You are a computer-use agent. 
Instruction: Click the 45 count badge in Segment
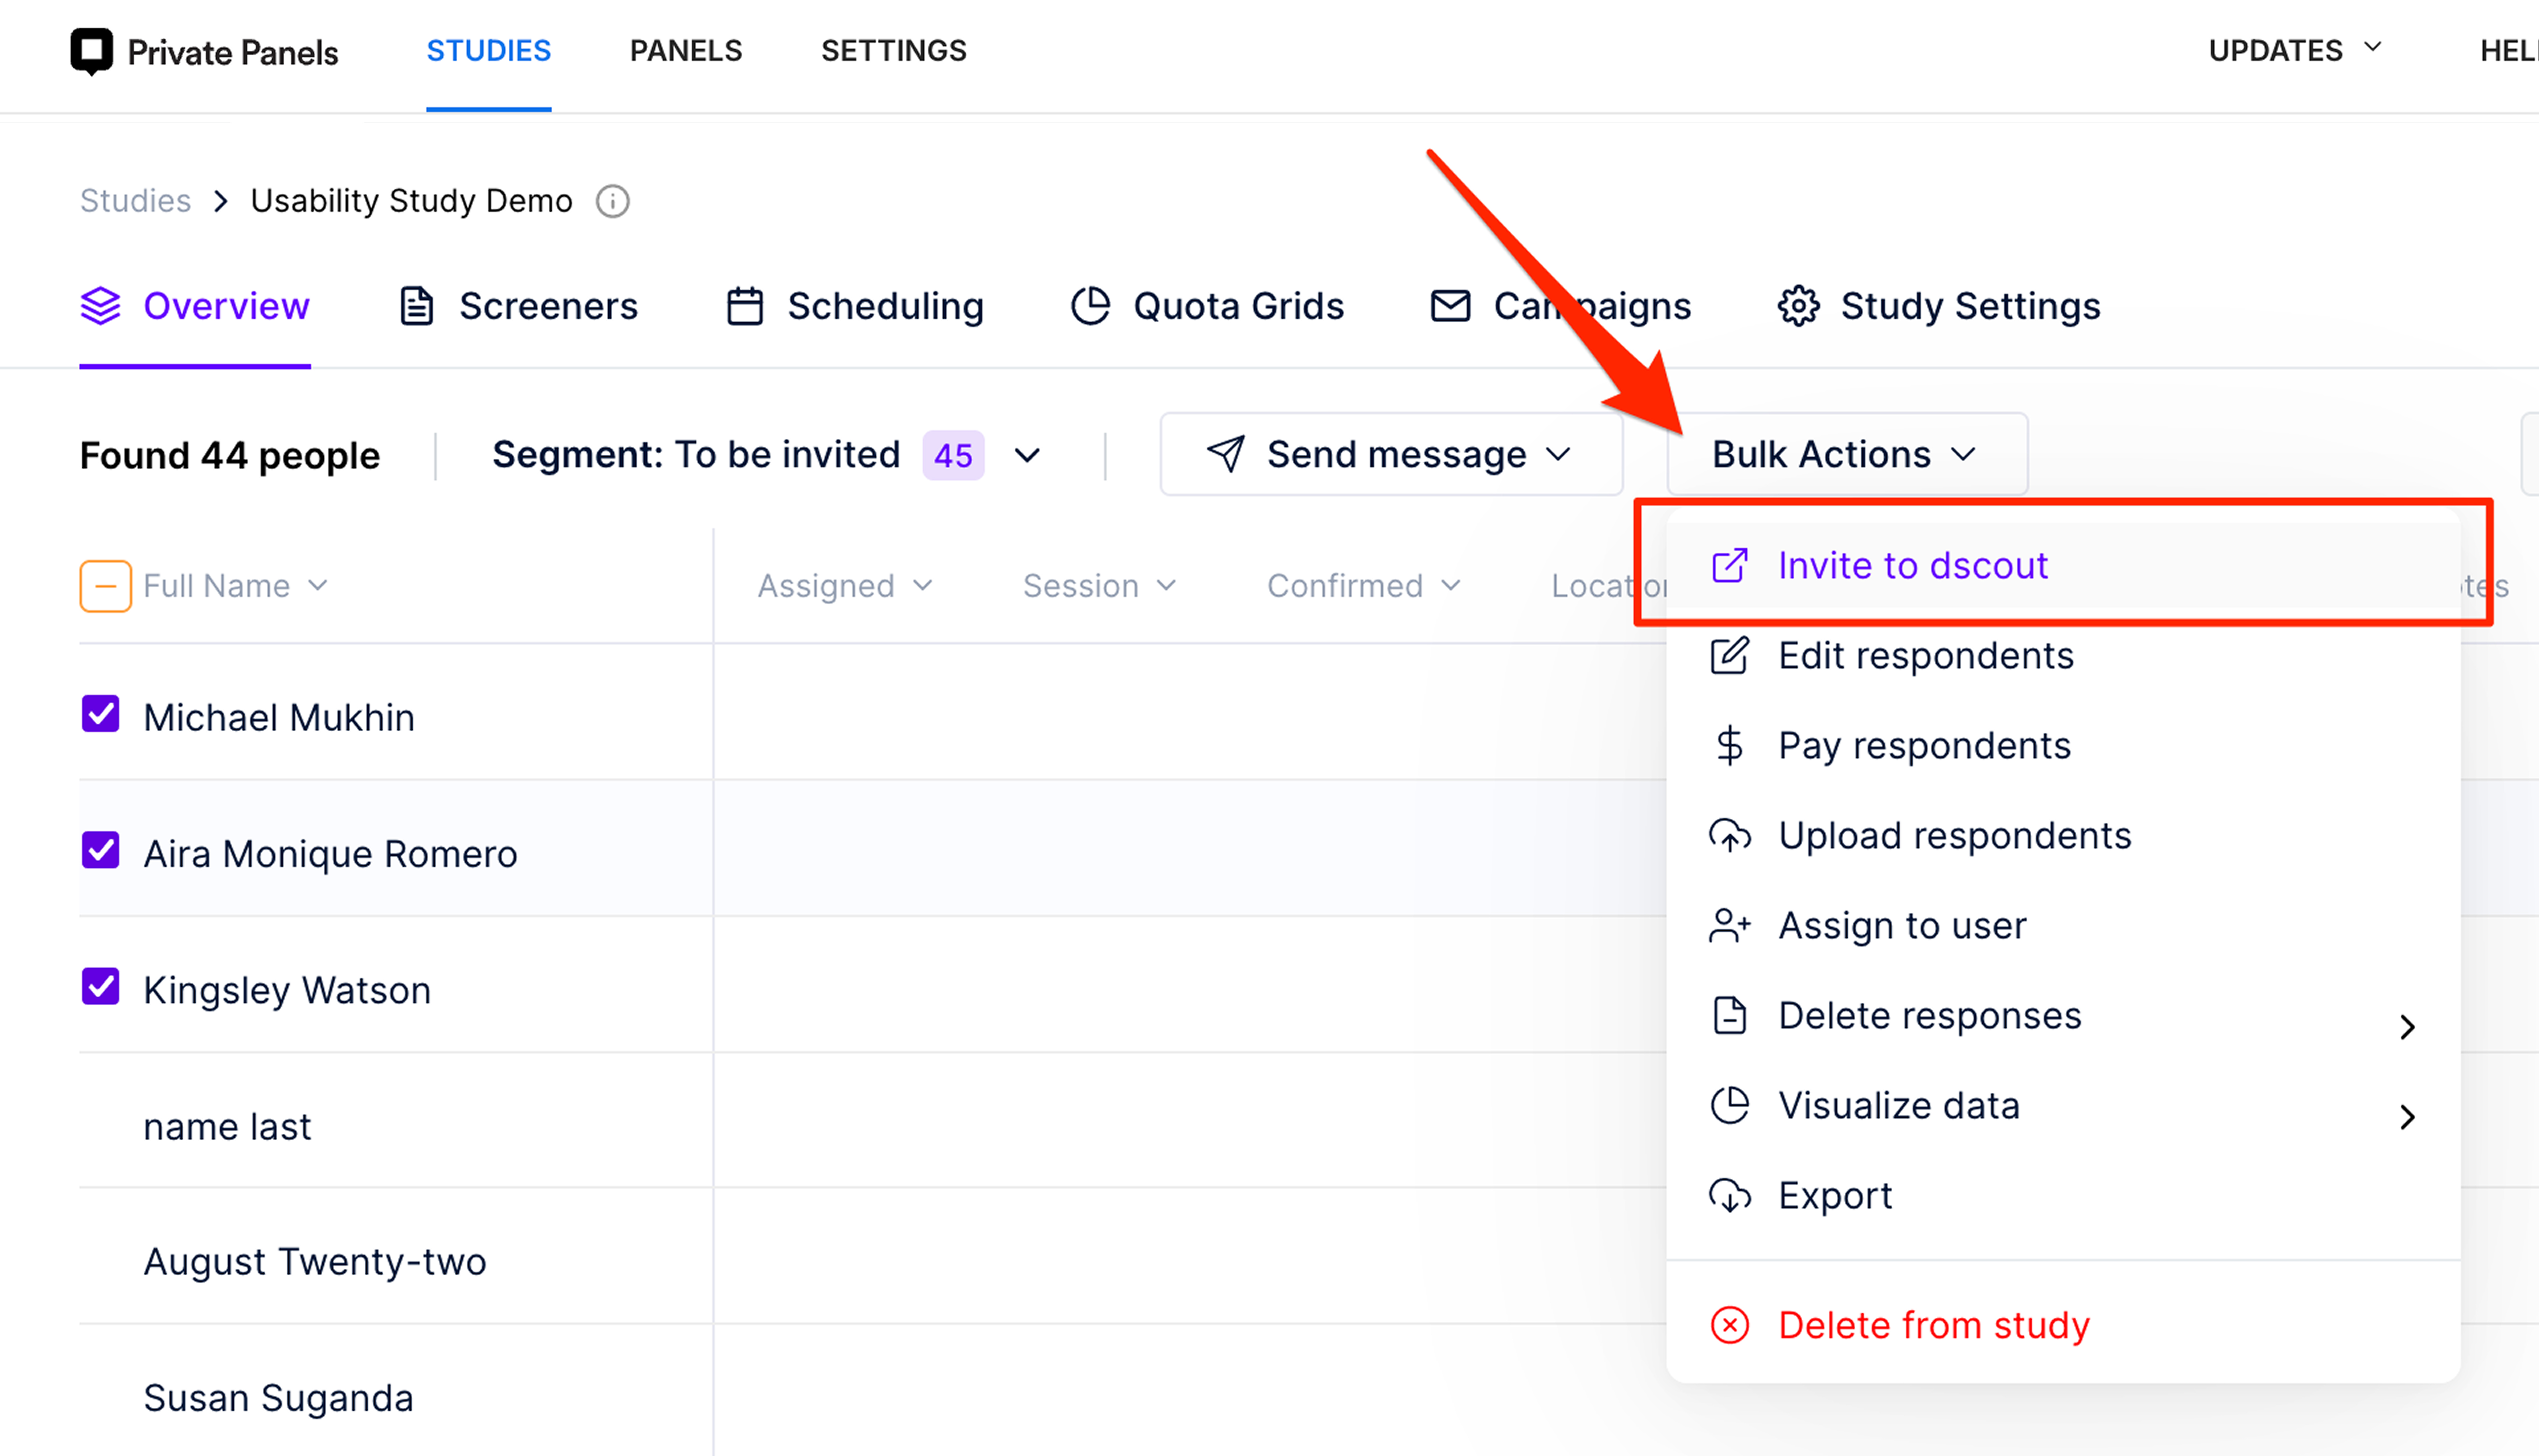953,456
